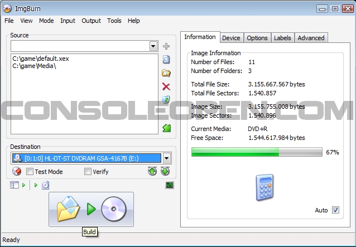Select C:\game\default.xex in source list

click(x=41, y=59)
